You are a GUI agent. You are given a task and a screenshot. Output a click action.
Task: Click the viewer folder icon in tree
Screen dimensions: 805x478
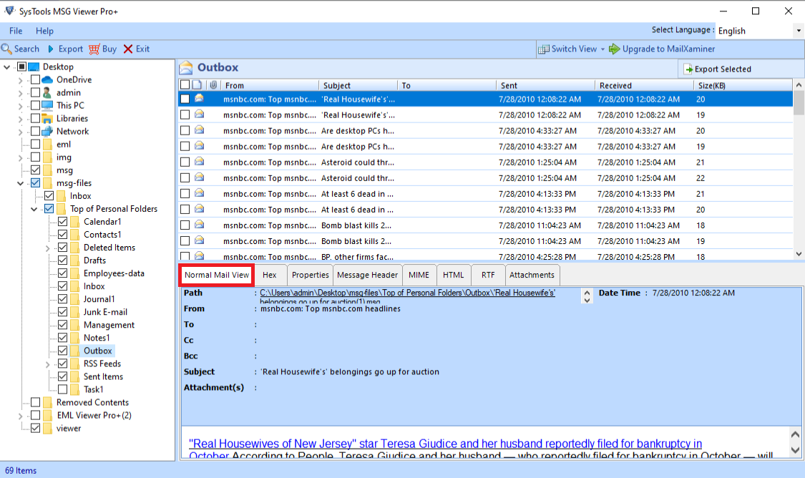point(47,428)
